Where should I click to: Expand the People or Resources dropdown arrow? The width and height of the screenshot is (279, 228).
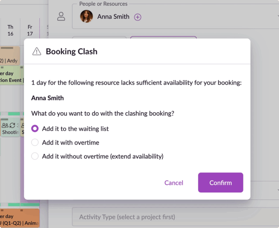coord(278,16)
